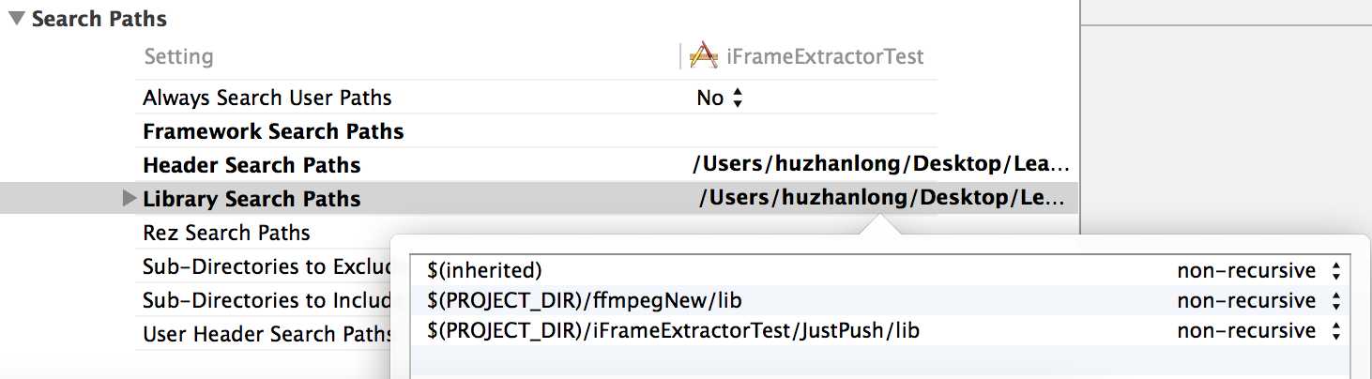Click the Setting column header

[x=178, y=56]
